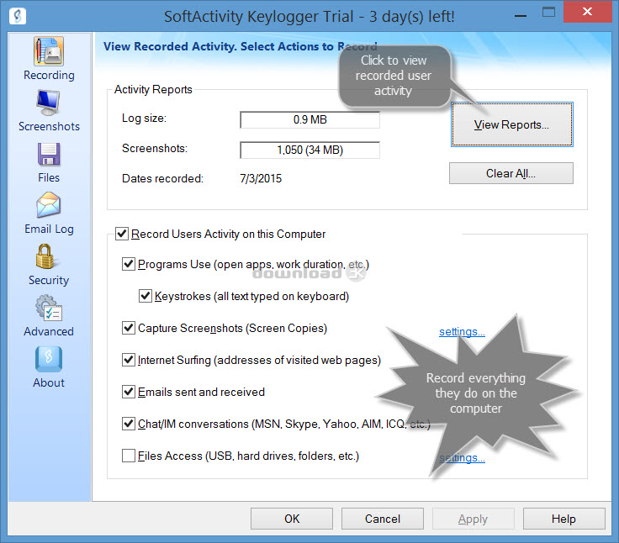Image resolution: width=619 pixels, height=543 pixels.
Task: Select the Screenshots monitor icon
Action: point(49,103)
